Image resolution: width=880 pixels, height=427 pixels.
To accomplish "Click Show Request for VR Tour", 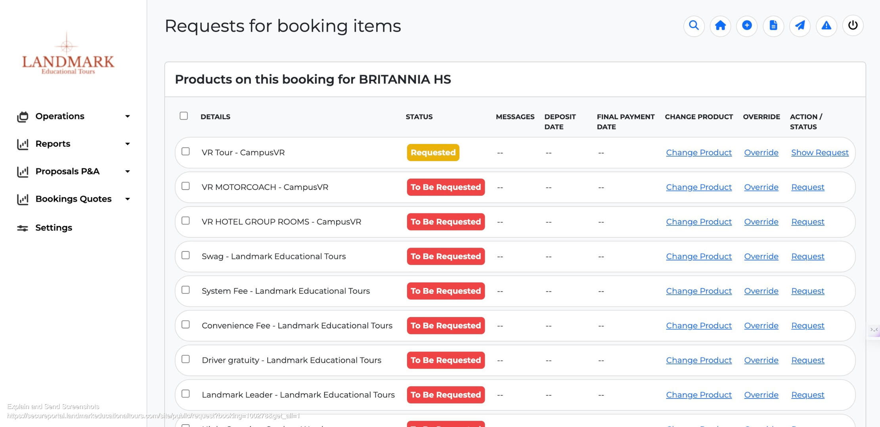I will [820, 153].
